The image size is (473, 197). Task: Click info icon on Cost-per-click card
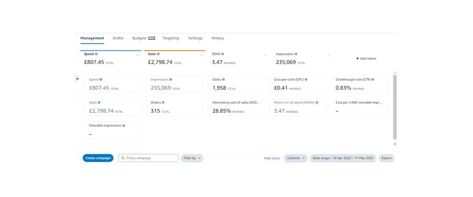point(306,80)
